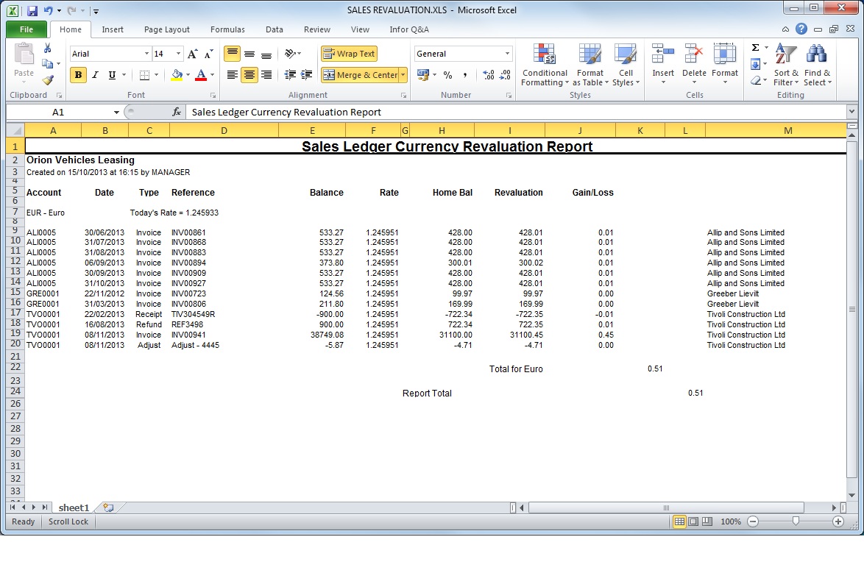Select the sheet1 worksheet tab

click(74, 508)
